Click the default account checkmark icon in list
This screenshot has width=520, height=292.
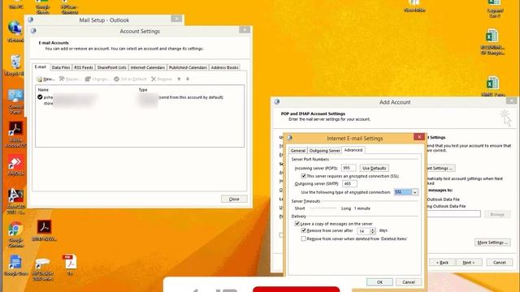[x=40, y=97]
